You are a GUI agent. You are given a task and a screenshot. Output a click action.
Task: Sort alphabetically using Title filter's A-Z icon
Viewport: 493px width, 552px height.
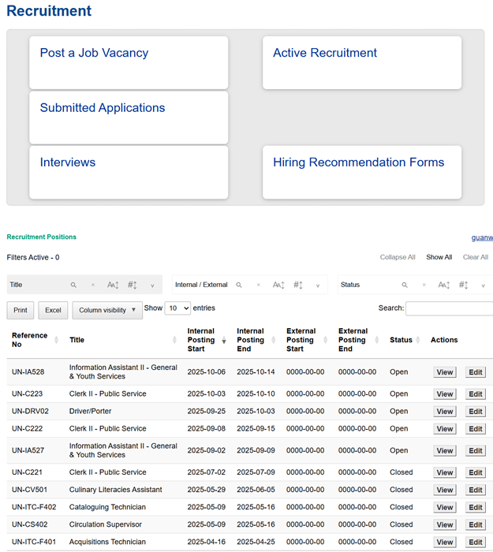113,285
